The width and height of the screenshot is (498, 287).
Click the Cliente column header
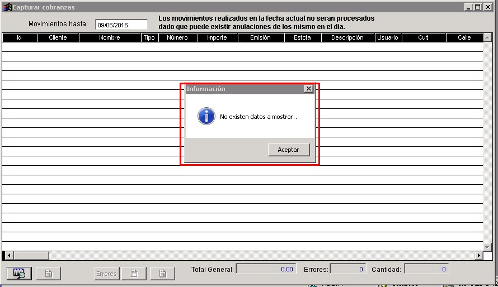(58, 37)
